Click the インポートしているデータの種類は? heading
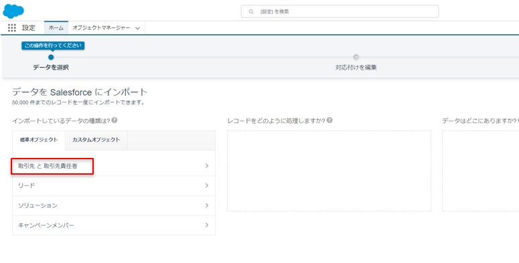Image resolution: width=519 pixels, height=263 pixels. pyautogui.click(x=61, y=120)
